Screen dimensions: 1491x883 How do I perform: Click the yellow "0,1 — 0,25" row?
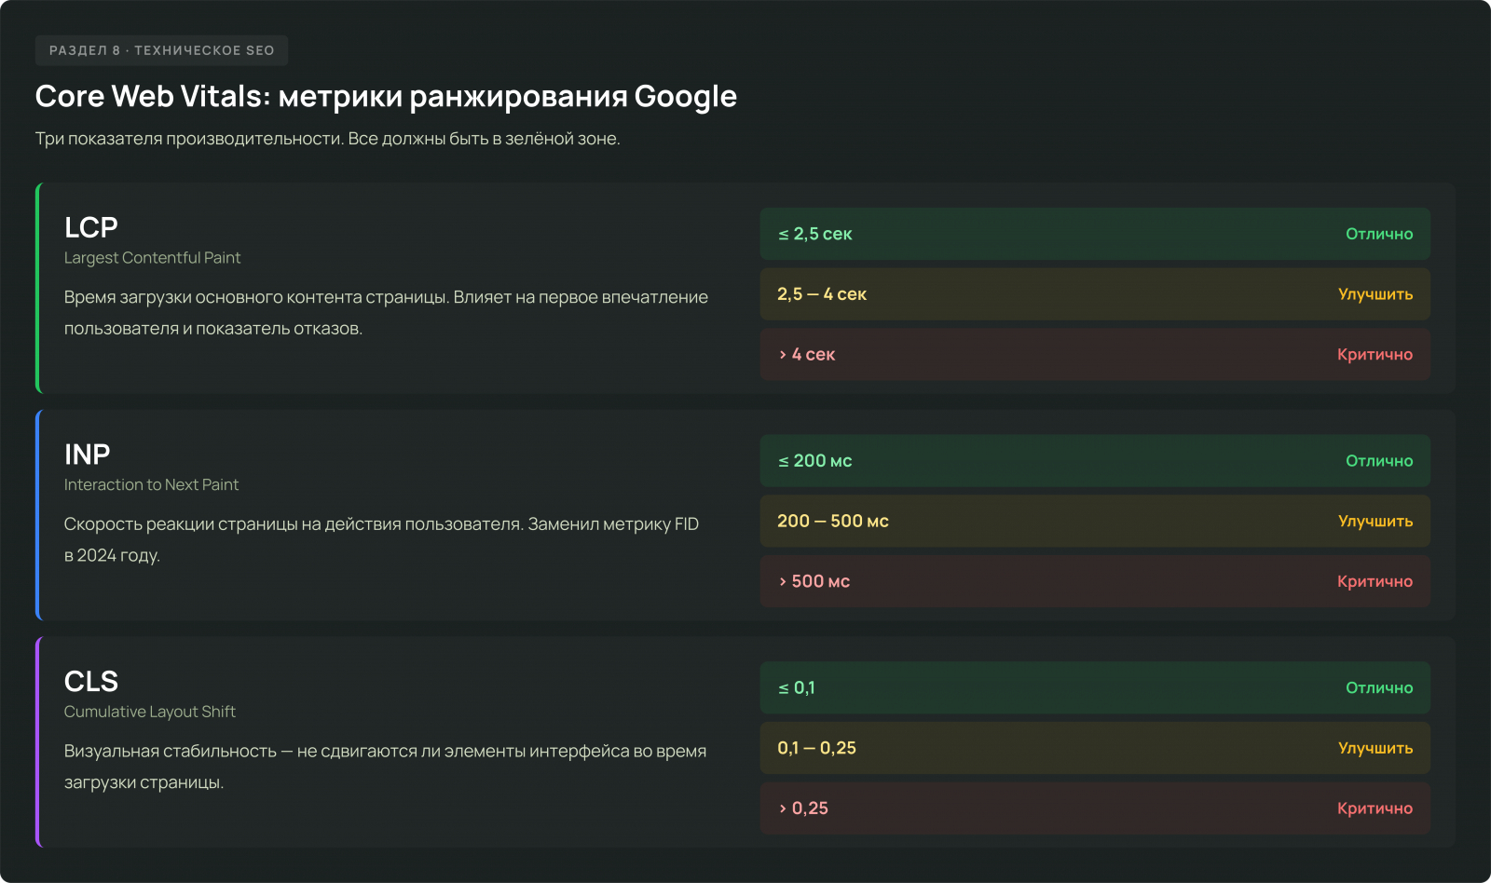pos(1094,748)
